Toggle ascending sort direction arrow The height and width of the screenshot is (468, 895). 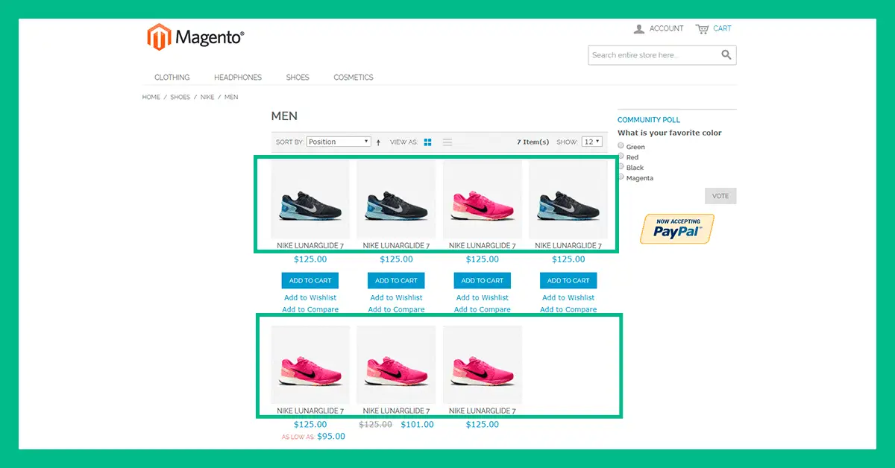point(378,142)
